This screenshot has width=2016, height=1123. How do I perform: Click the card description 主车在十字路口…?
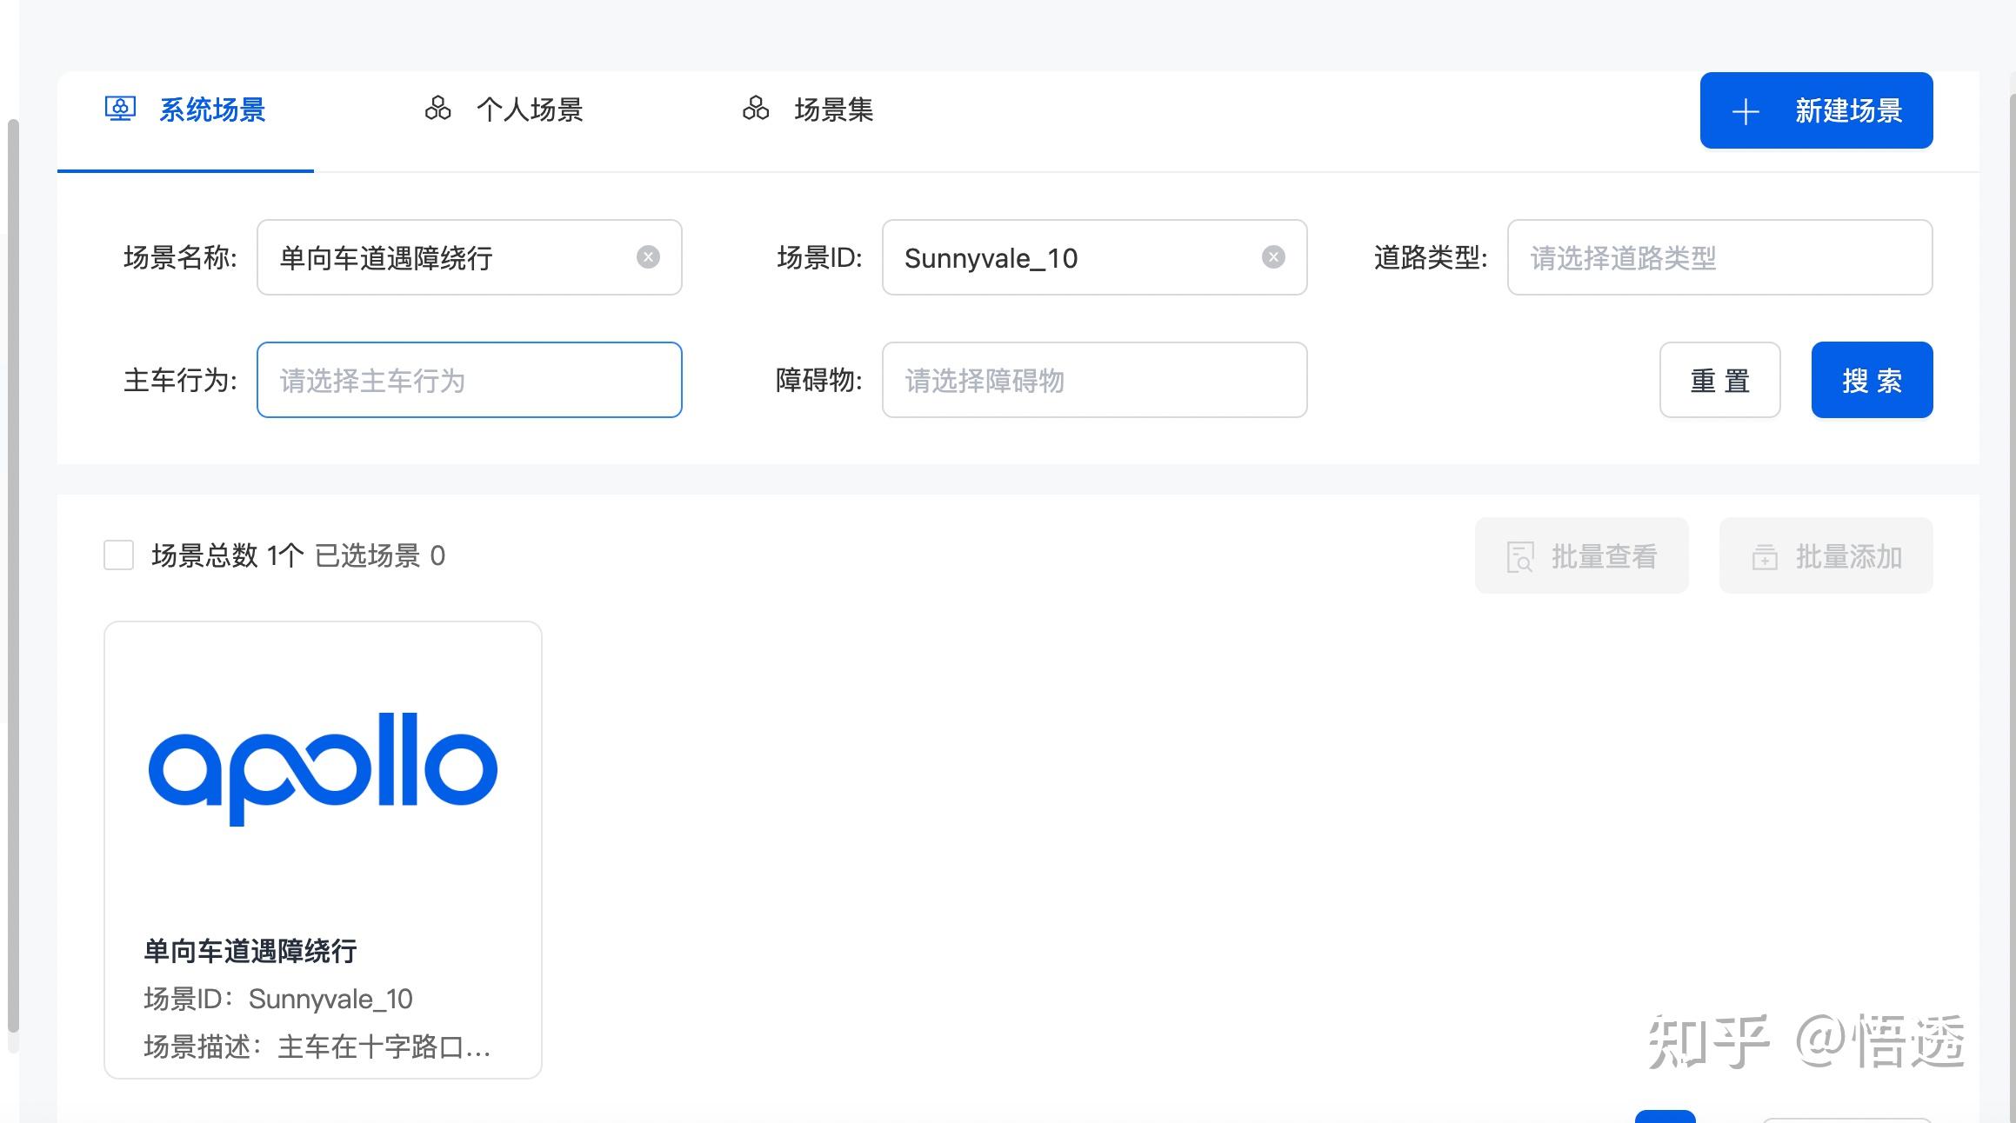[384, 1047]
